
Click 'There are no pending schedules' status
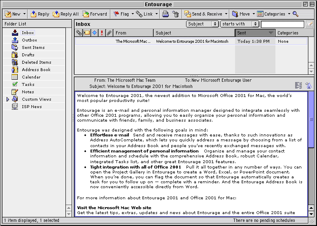pos(264,220)
